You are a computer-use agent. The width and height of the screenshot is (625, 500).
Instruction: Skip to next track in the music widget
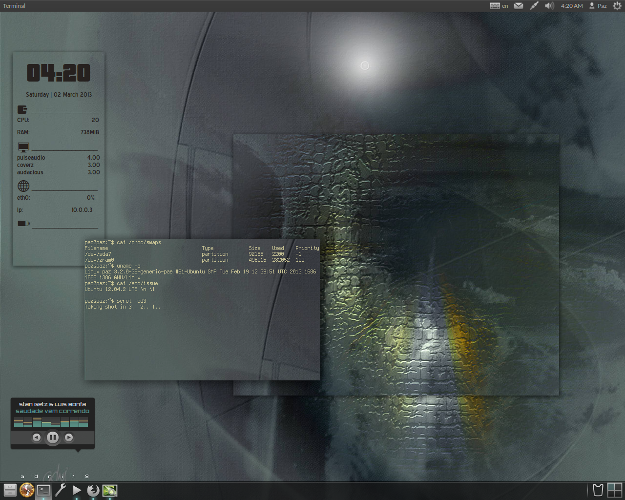coord(69,437)
